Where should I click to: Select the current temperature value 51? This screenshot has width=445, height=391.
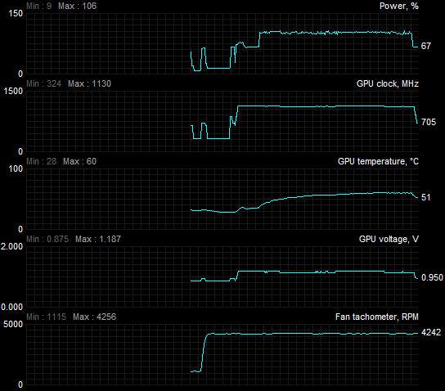[425, 197]
